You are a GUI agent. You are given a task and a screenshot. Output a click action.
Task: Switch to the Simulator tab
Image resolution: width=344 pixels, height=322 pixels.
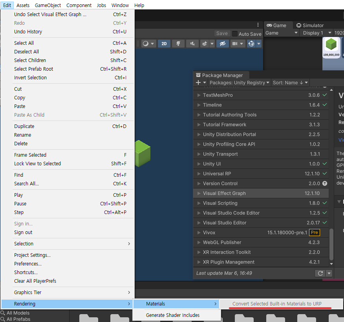(x=310, y=26)
